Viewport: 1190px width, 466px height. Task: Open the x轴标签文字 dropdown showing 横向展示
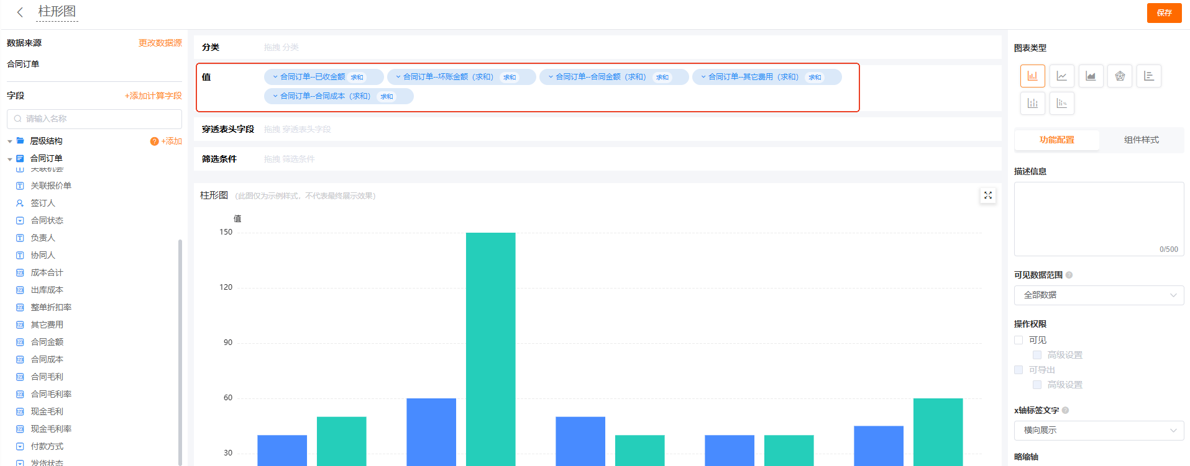1099,431
